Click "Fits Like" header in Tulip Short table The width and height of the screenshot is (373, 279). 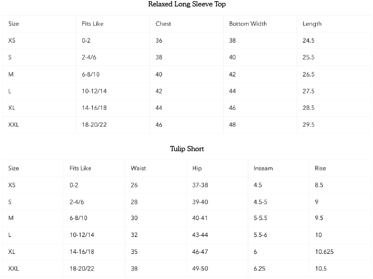point(80,168)
